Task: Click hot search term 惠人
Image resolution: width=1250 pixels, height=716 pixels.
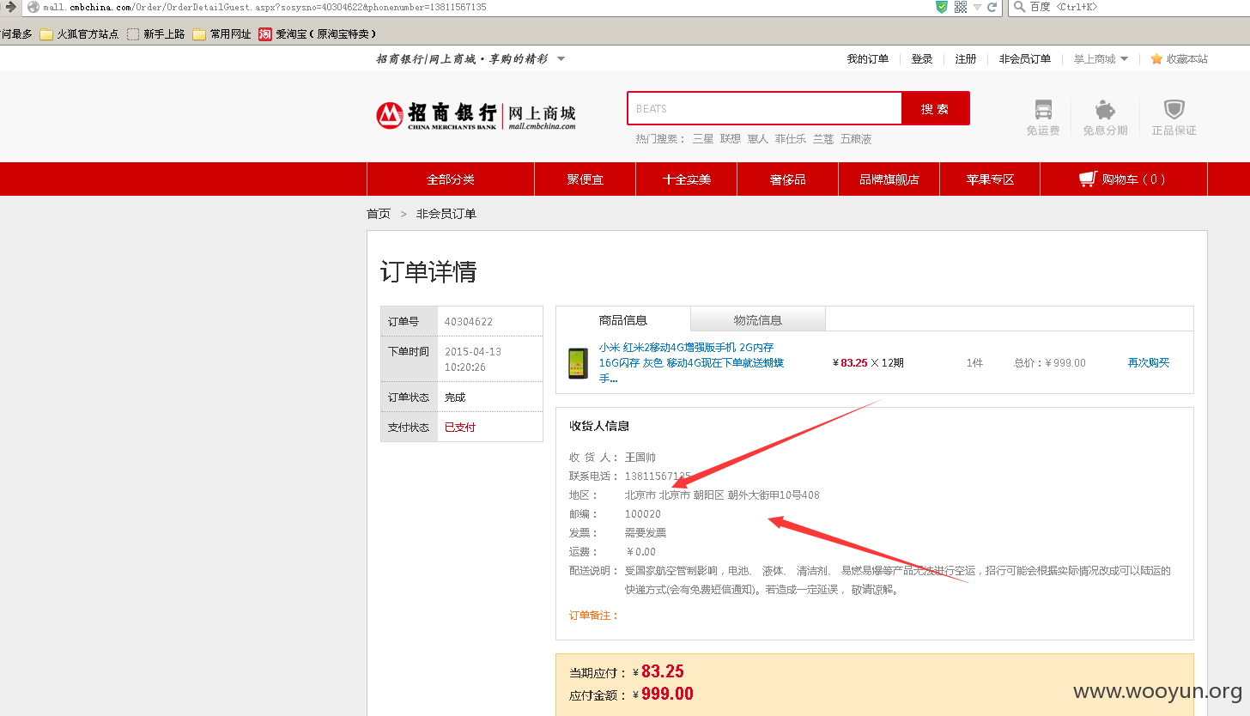Action: tap(758, 139)
